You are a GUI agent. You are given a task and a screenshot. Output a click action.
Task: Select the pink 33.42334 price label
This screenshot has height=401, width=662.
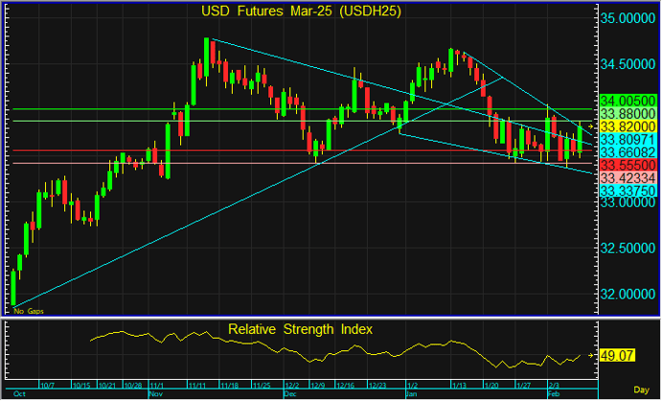tap(627, 178)
